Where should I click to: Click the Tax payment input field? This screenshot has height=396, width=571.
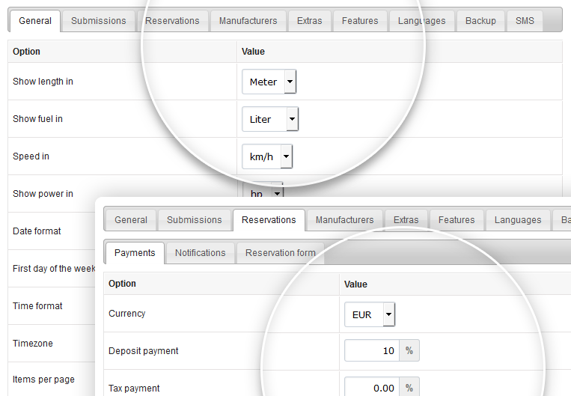coord(372,387)
